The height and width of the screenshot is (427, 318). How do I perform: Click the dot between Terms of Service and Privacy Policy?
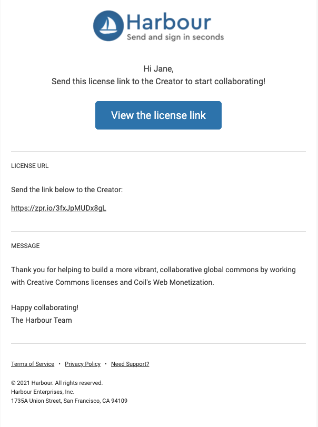point(59,364)
